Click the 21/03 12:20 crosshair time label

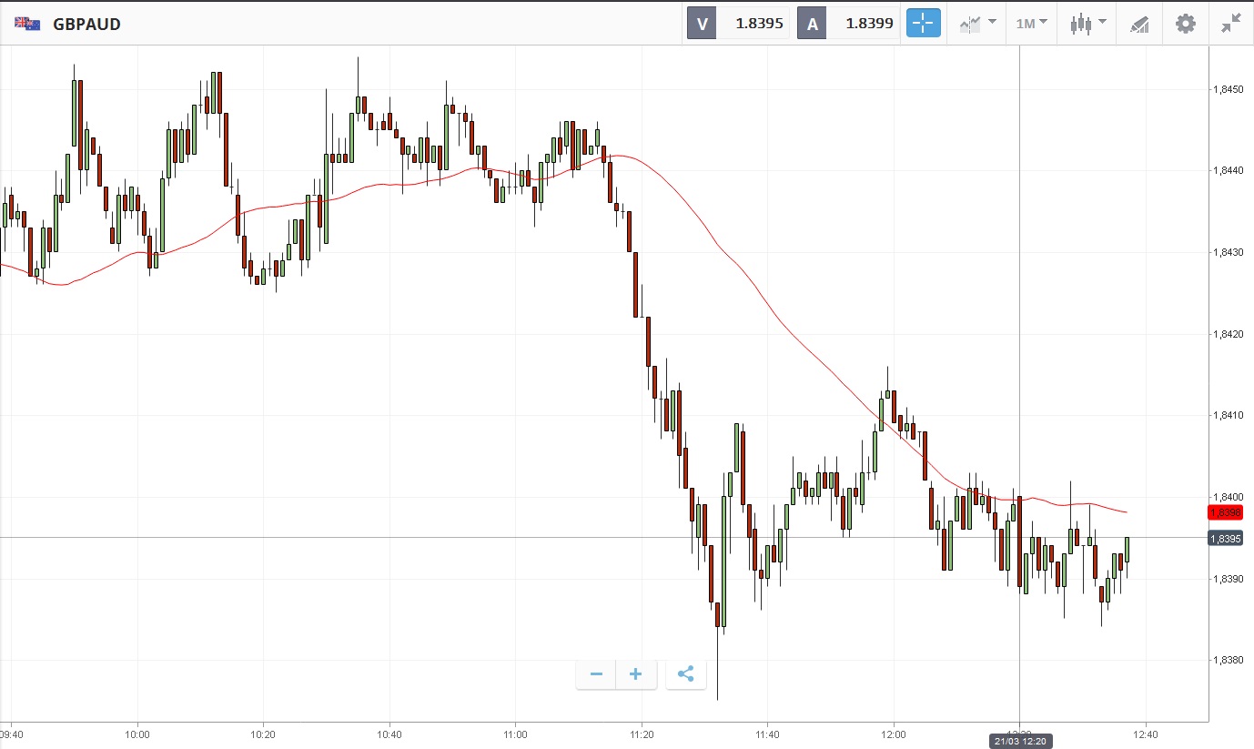click(x=1019, y=742)
